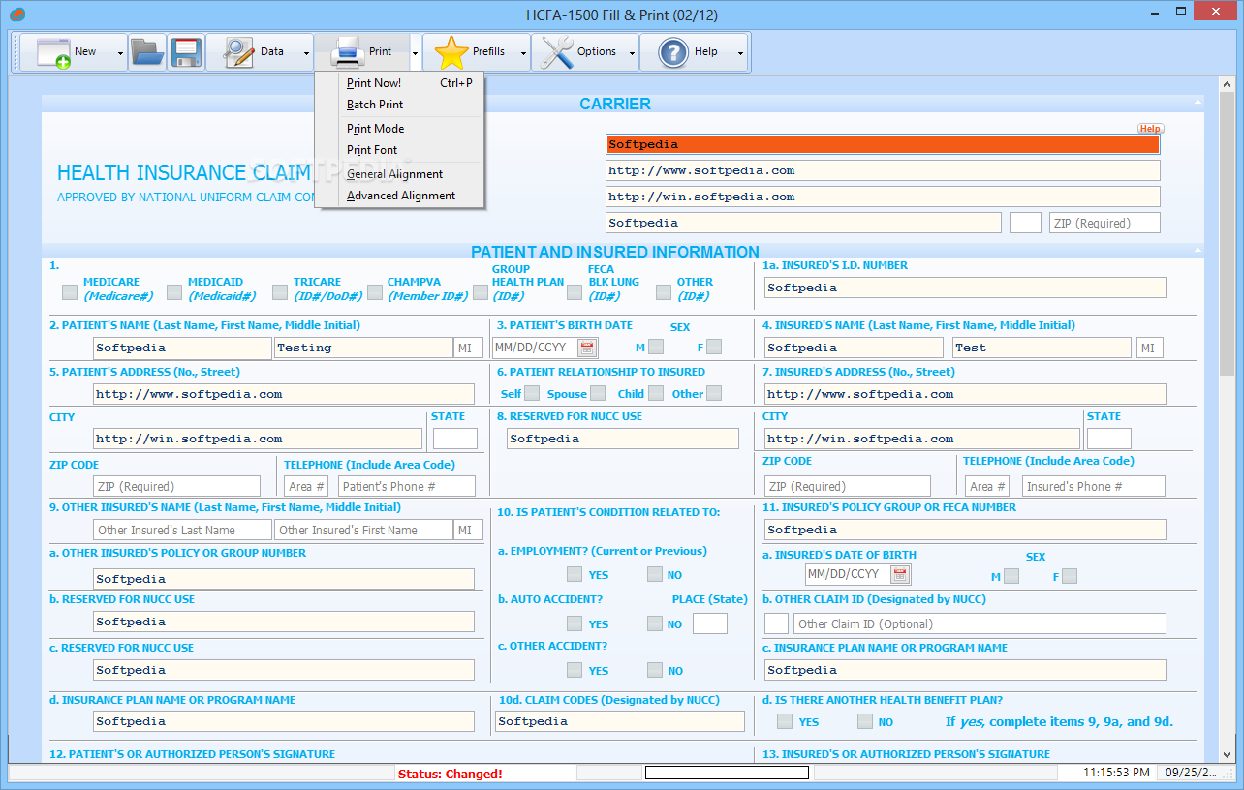Viewport: 1244px width, 790px height.
Task: Click the carrier ZIP (Required) field
Action: (1104, 223)
